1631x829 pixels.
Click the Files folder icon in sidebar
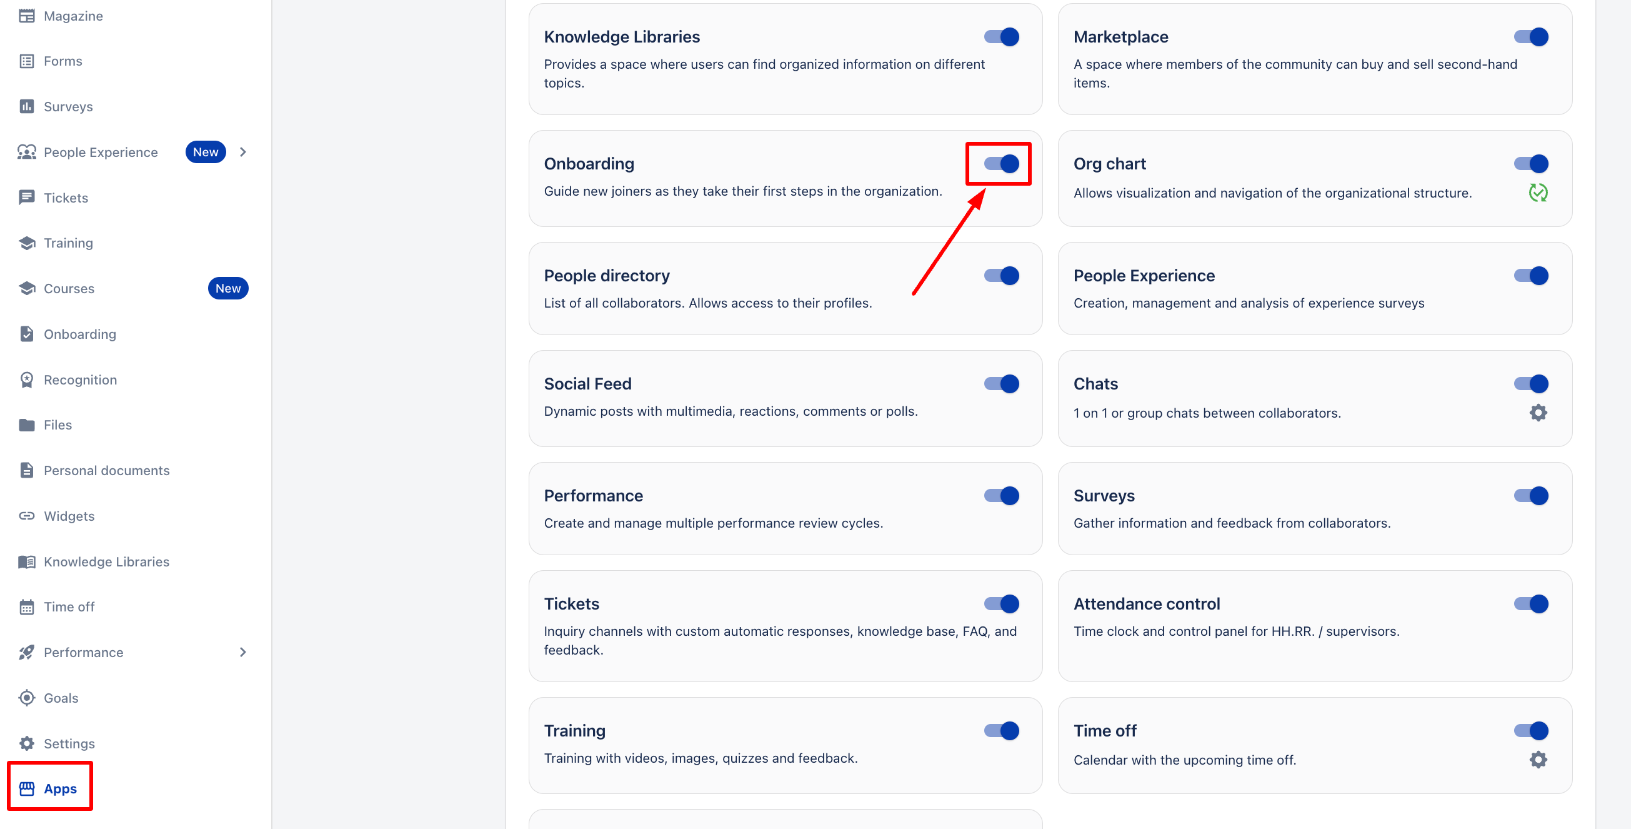click(x=27, y=425)
